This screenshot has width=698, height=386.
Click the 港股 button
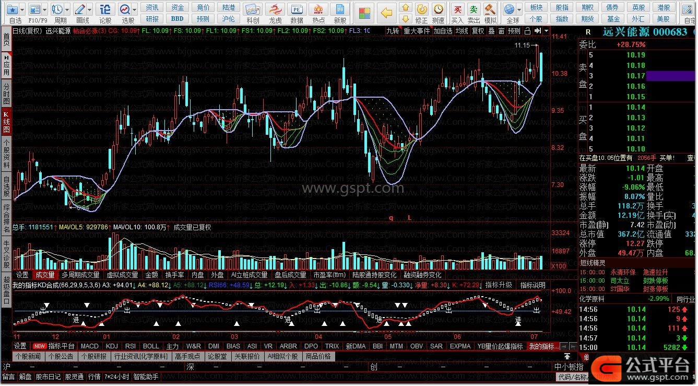[664, 8]
